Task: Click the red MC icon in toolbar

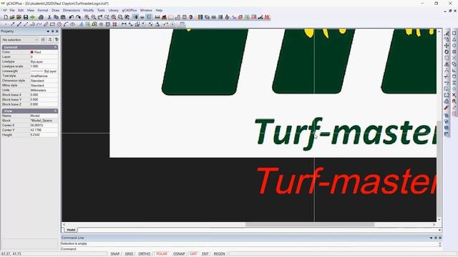Action: [x=267, y=17]
